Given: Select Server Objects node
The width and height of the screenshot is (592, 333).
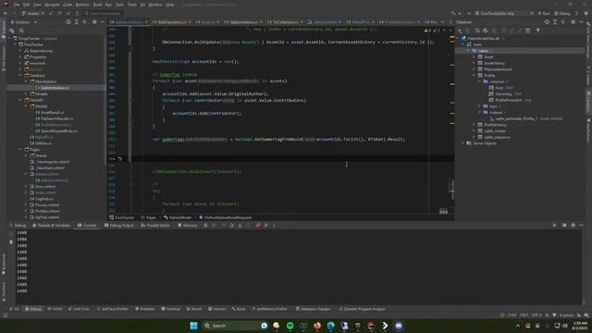Looking at the screenshot, I should 485,143.
